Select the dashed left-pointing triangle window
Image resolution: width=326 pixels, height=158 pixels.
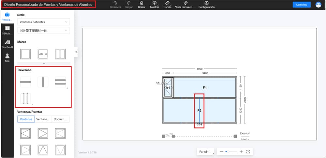pos(60,133)
